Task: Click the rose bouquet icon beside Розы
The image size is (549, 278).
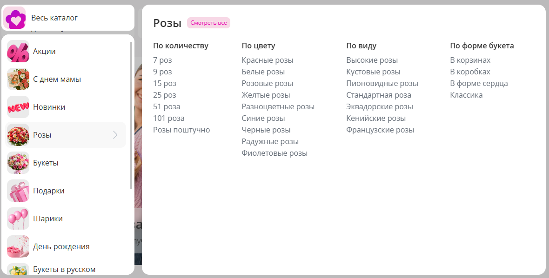Action: (x=18, y=135)
